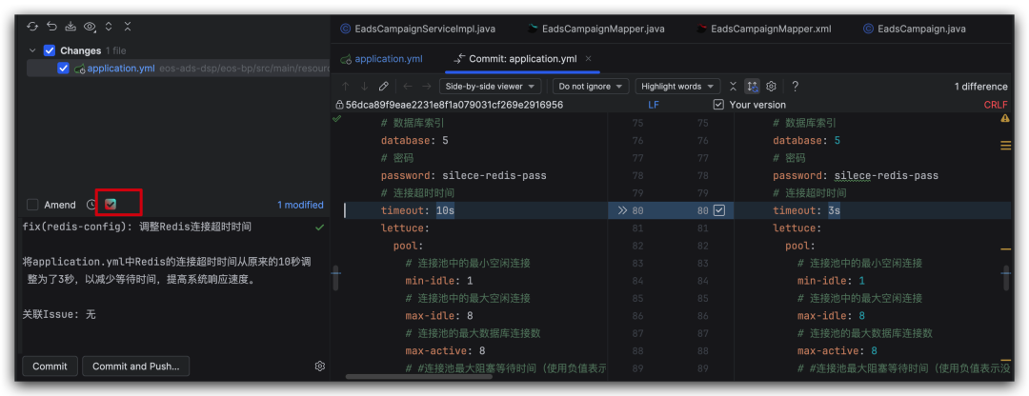Click the 1 modified link

[x=300, y=205]
